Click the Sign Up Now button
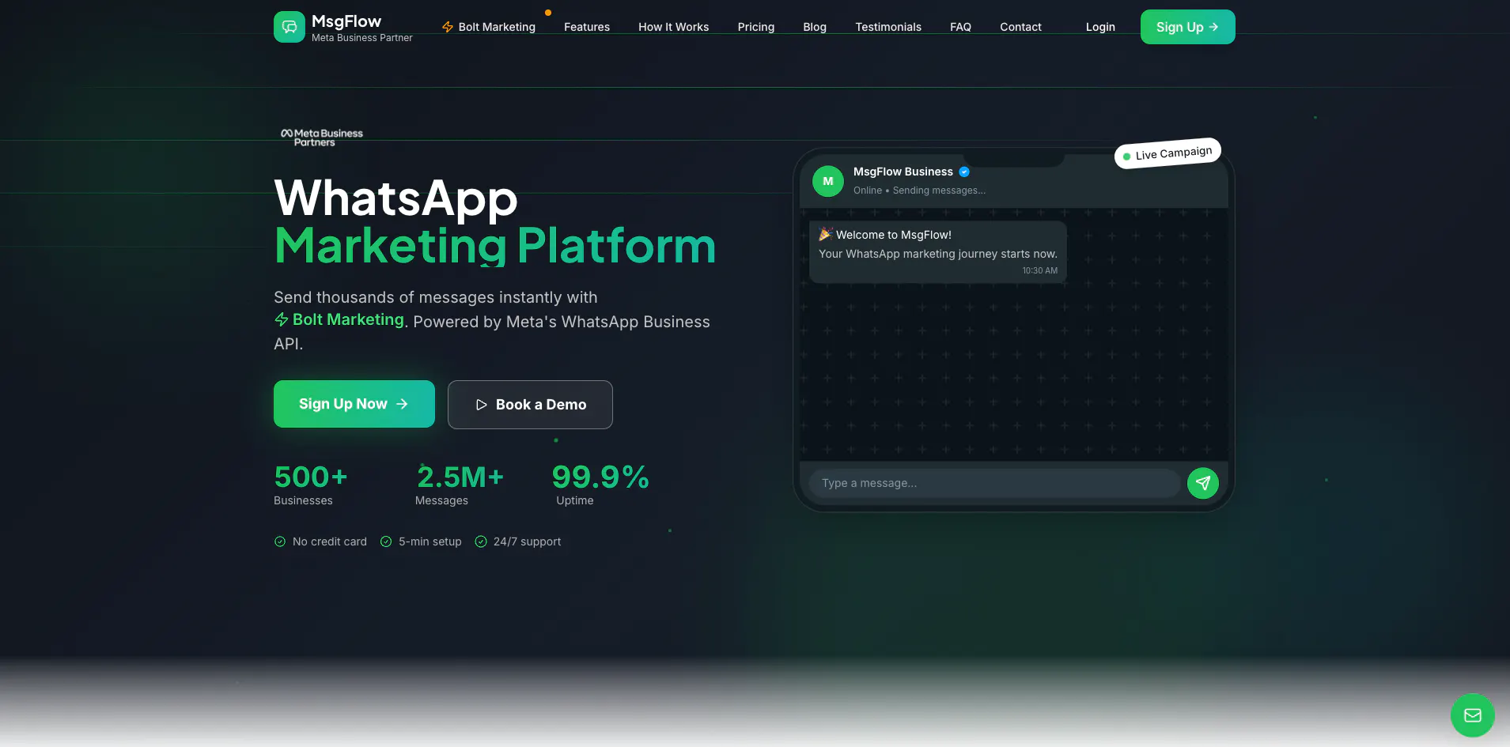 click(x=354, y=404)
